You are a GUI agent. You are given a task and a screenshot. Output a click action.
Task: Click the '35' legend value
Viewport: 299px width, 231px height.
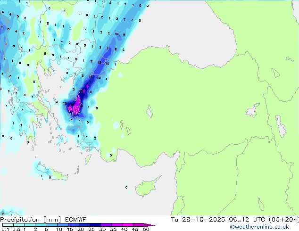pyautogui.click(x=113, y=229)
